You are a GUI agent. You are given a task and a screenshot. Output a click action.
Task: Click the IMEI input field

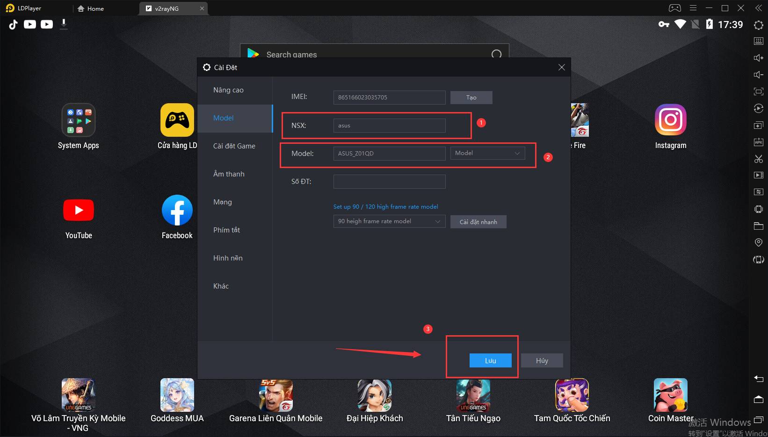click(389, 98)
